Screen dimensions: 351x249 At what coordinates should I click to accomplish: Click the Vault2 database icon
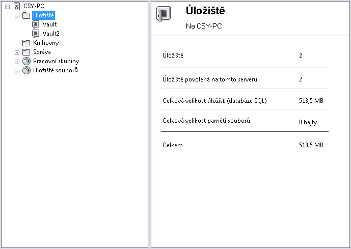pos(36,34)
